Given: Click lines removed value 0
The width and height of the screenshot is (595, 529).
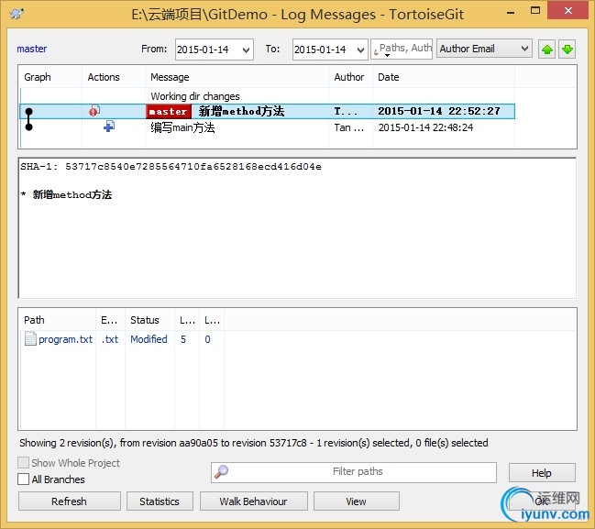Looking at the screenshot, I should [207, 339].
